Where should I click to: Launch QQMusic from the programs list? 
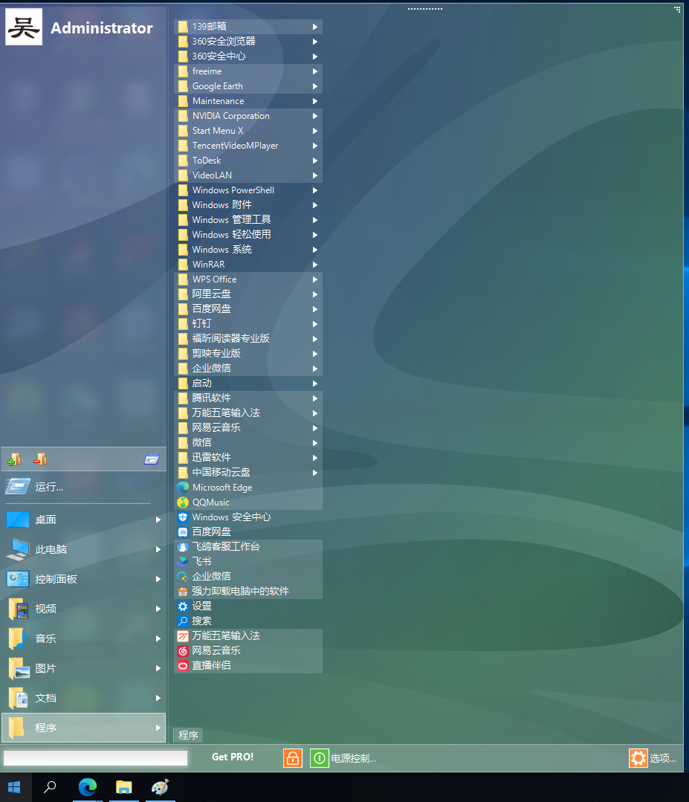[211, 502]
